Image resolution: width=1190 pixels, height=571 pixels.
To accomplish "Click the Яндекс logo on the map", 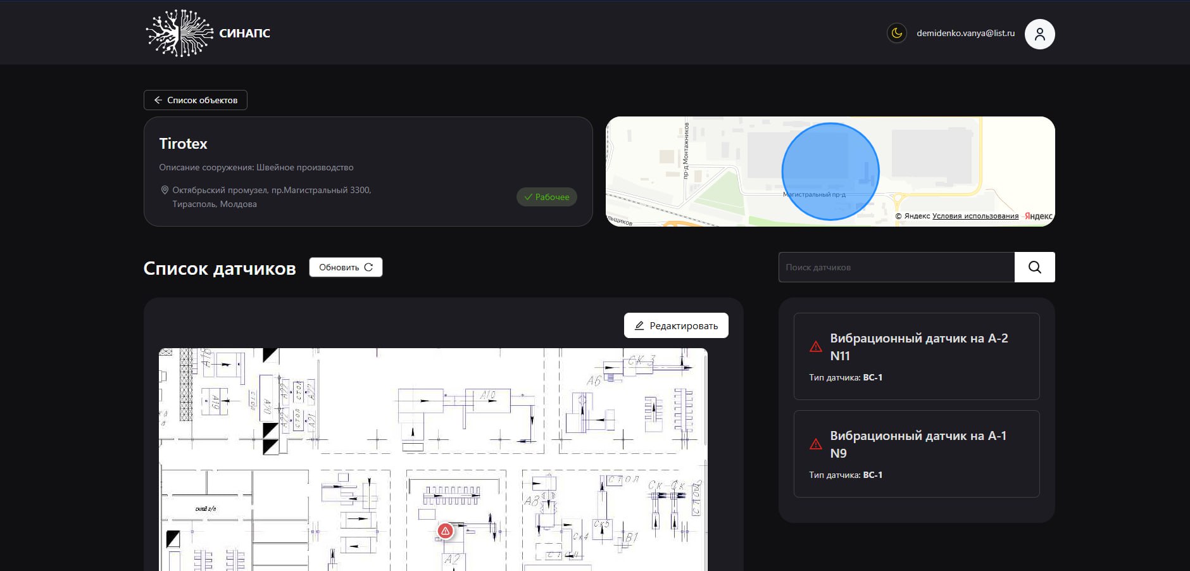I will tap(1039, 216).
